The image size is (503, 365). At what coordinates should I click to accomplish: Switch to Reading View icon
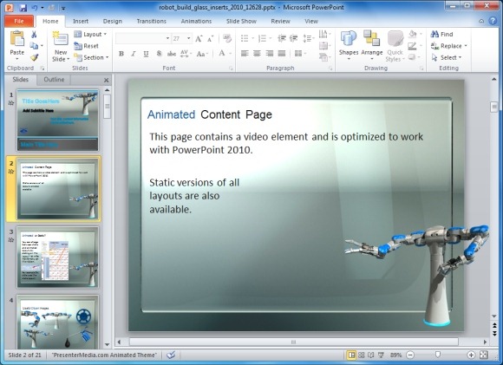[371, 355]
